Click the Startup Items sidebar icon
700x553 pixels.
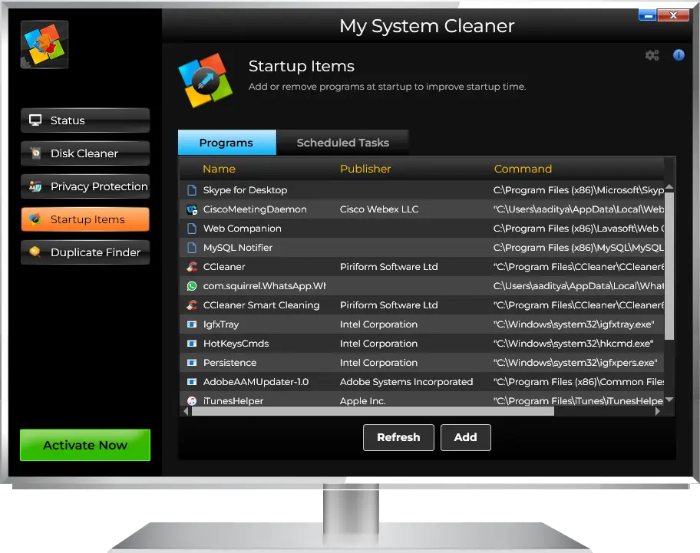[x=35, y=219]
